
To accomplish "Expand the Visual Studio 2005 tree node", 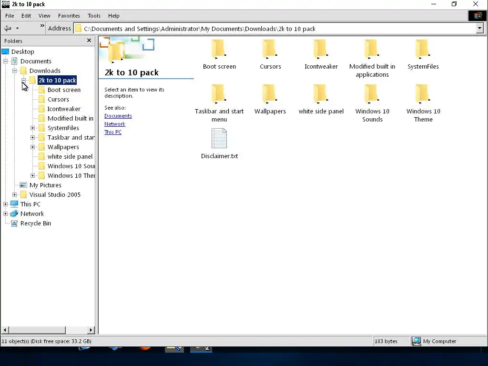I will [x=14, y=195].
